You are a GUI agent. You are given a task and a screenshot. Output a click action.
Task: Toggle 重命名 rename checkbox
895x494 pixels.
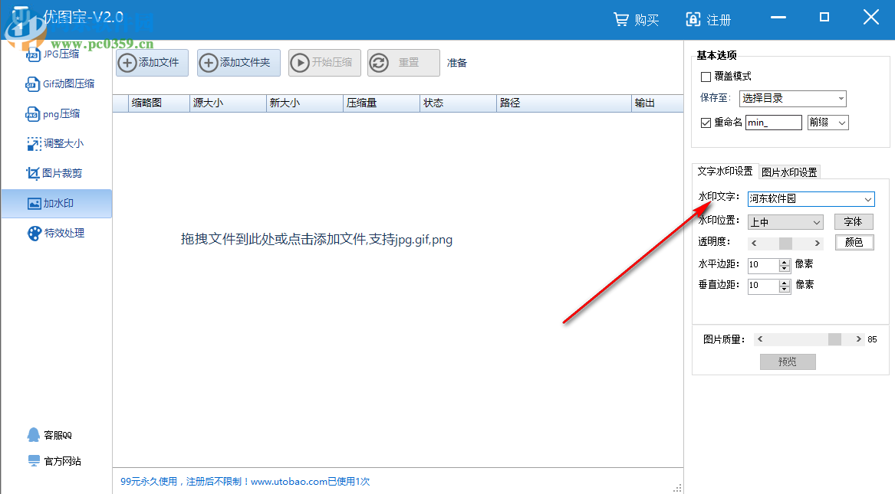click(706, 123)
